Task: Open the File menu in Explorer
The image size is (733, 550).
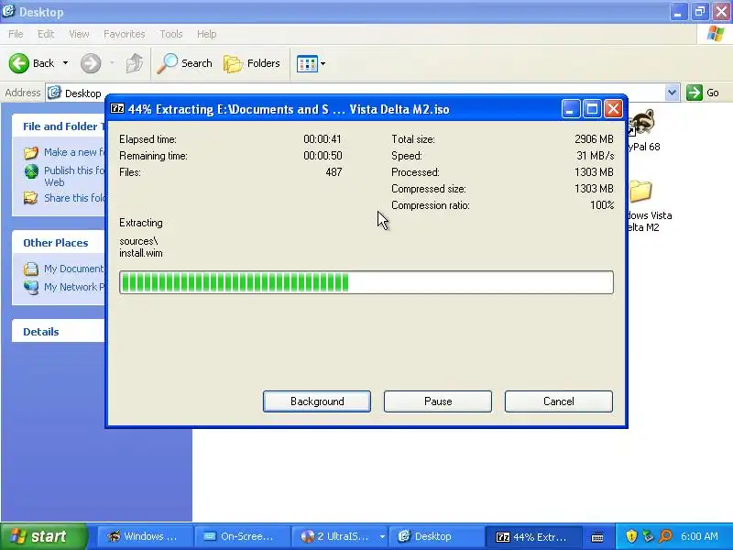Action: pos(16,34)
